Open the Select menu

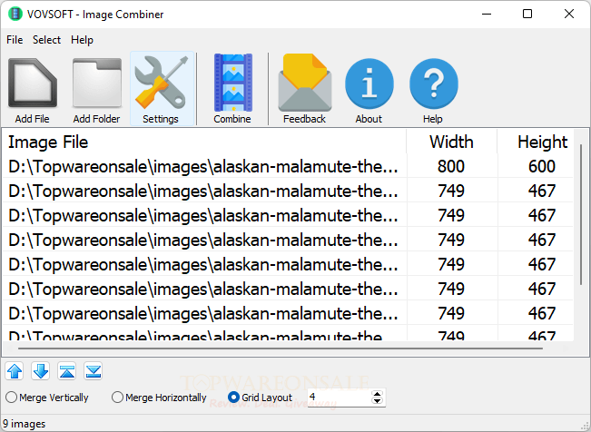click(x=46, y=40)
